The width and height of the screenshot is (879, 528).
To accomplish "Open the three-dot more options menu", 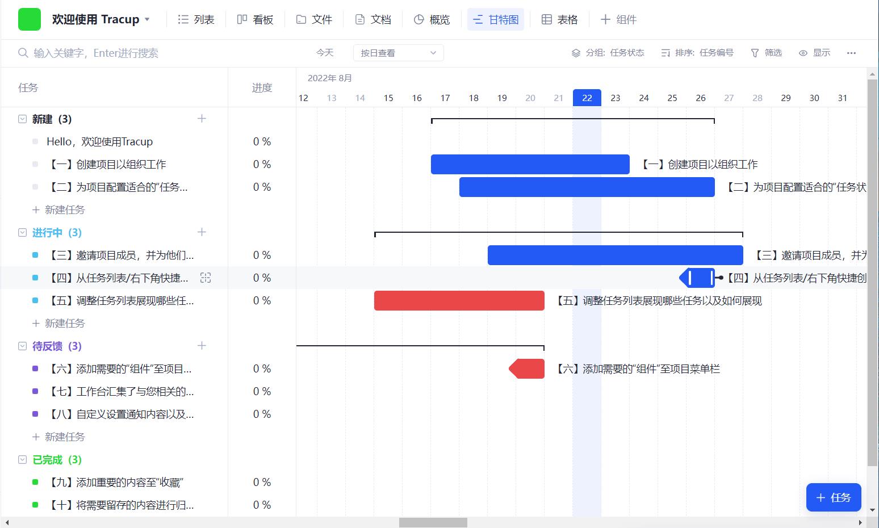I will (851, 53).
